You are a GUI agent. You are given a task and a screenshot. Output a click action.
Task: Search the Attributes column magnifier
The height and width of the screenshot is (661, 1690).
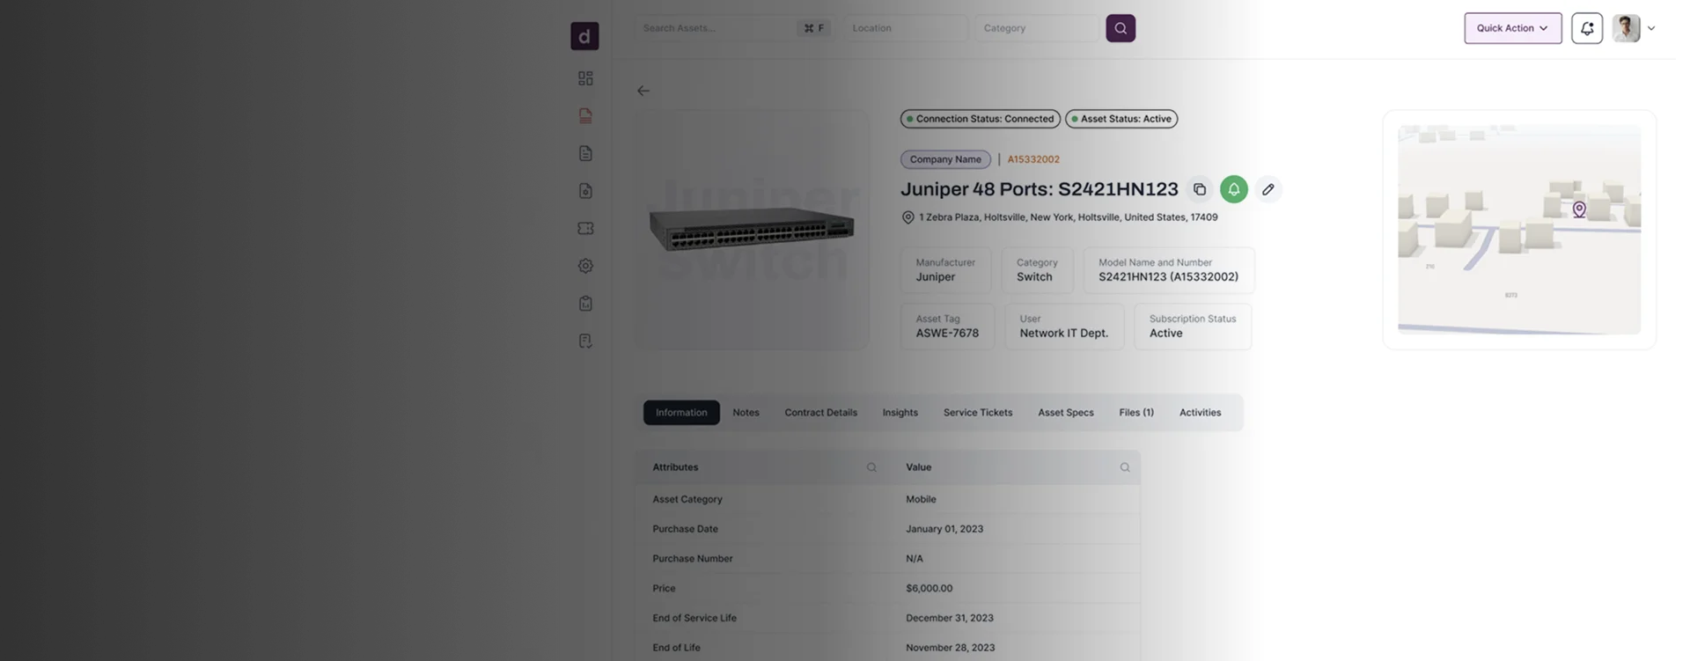[x=871, y=467]
